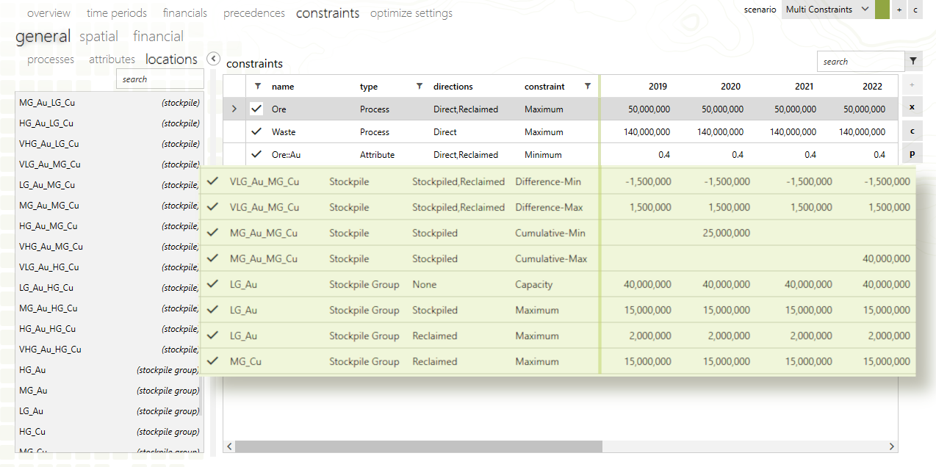Screen dimensions: 936x467
Task: Click the + button next to the scenario dropdown
Action: coord(899,10)
